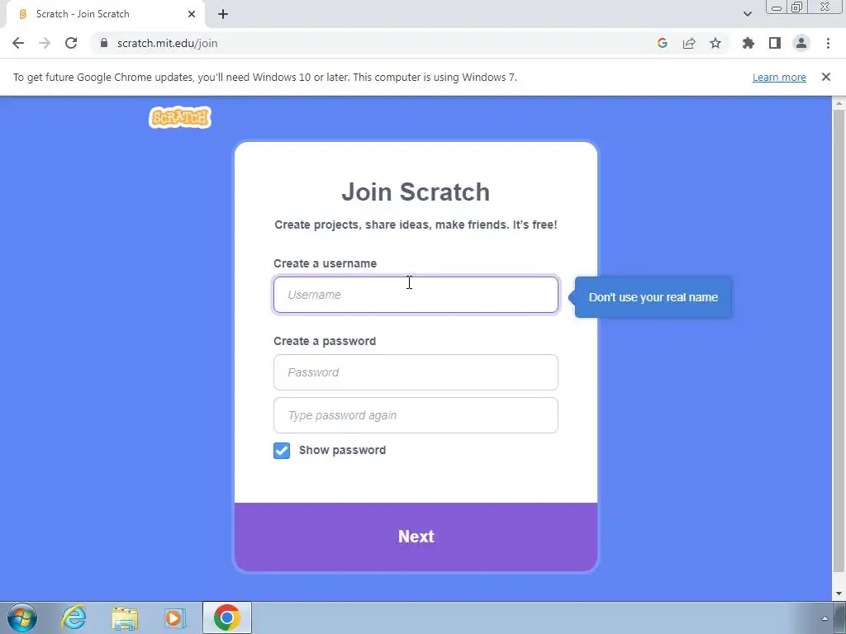Click the scrollbar up arrow

pos(839,103)
